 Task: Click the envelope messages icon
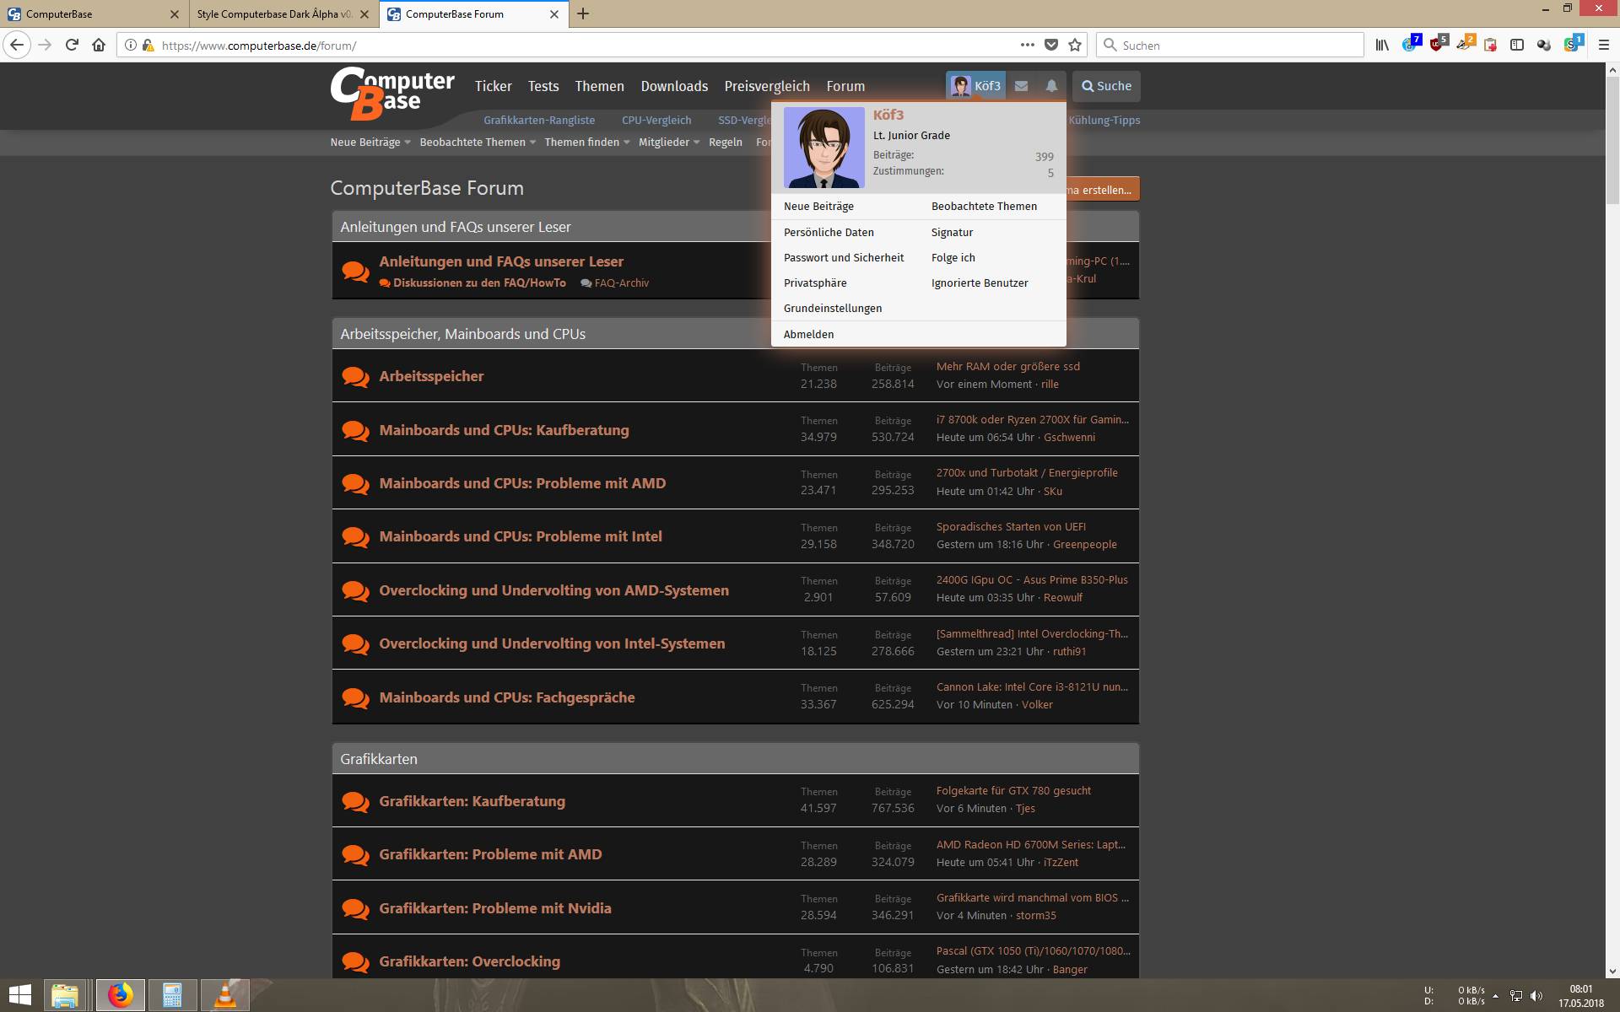coord(1021,86)
